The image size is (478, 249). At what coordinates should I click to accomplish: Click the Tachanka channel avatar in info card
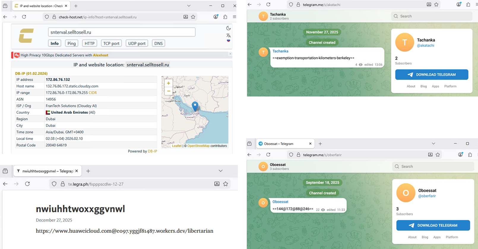click(404, 42)
